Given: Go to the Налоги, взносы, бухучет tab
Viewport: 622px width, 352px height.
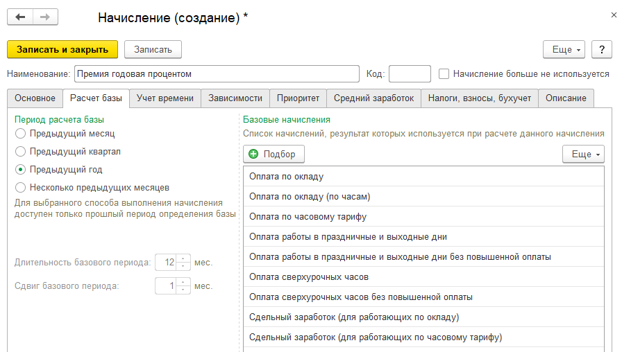Looking at the screenshot, I should point(479,98).
